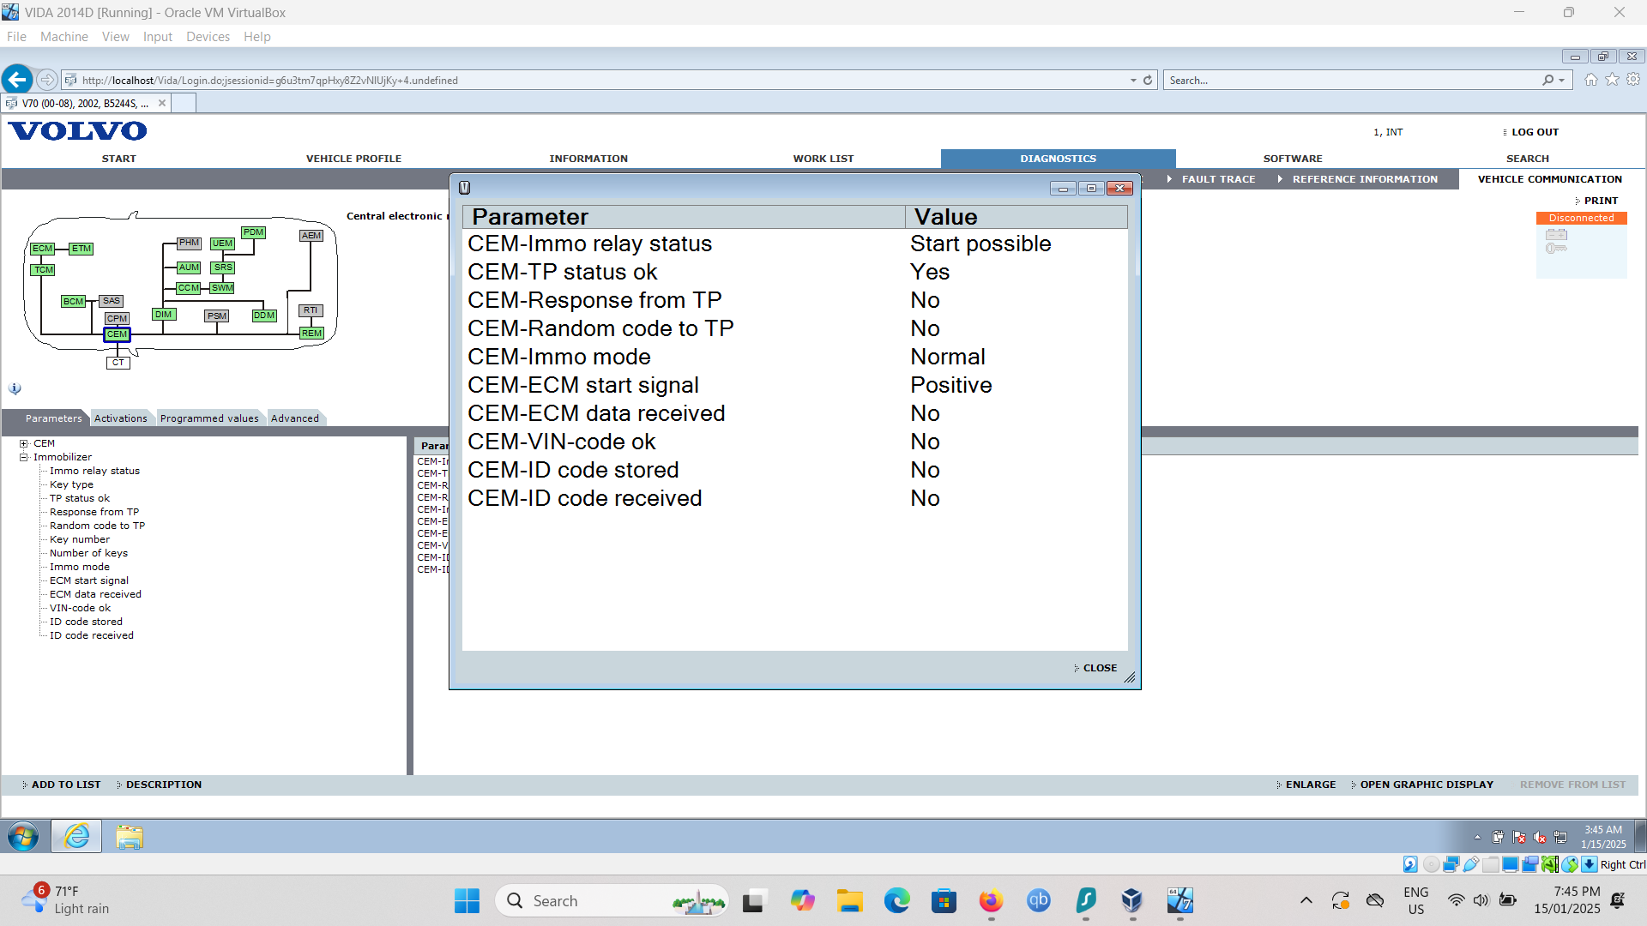Select 'VIN-code ok' tree item
The width and height of the screenshot is (1647, 926).
pyautogui.click(x=80, y=608)
